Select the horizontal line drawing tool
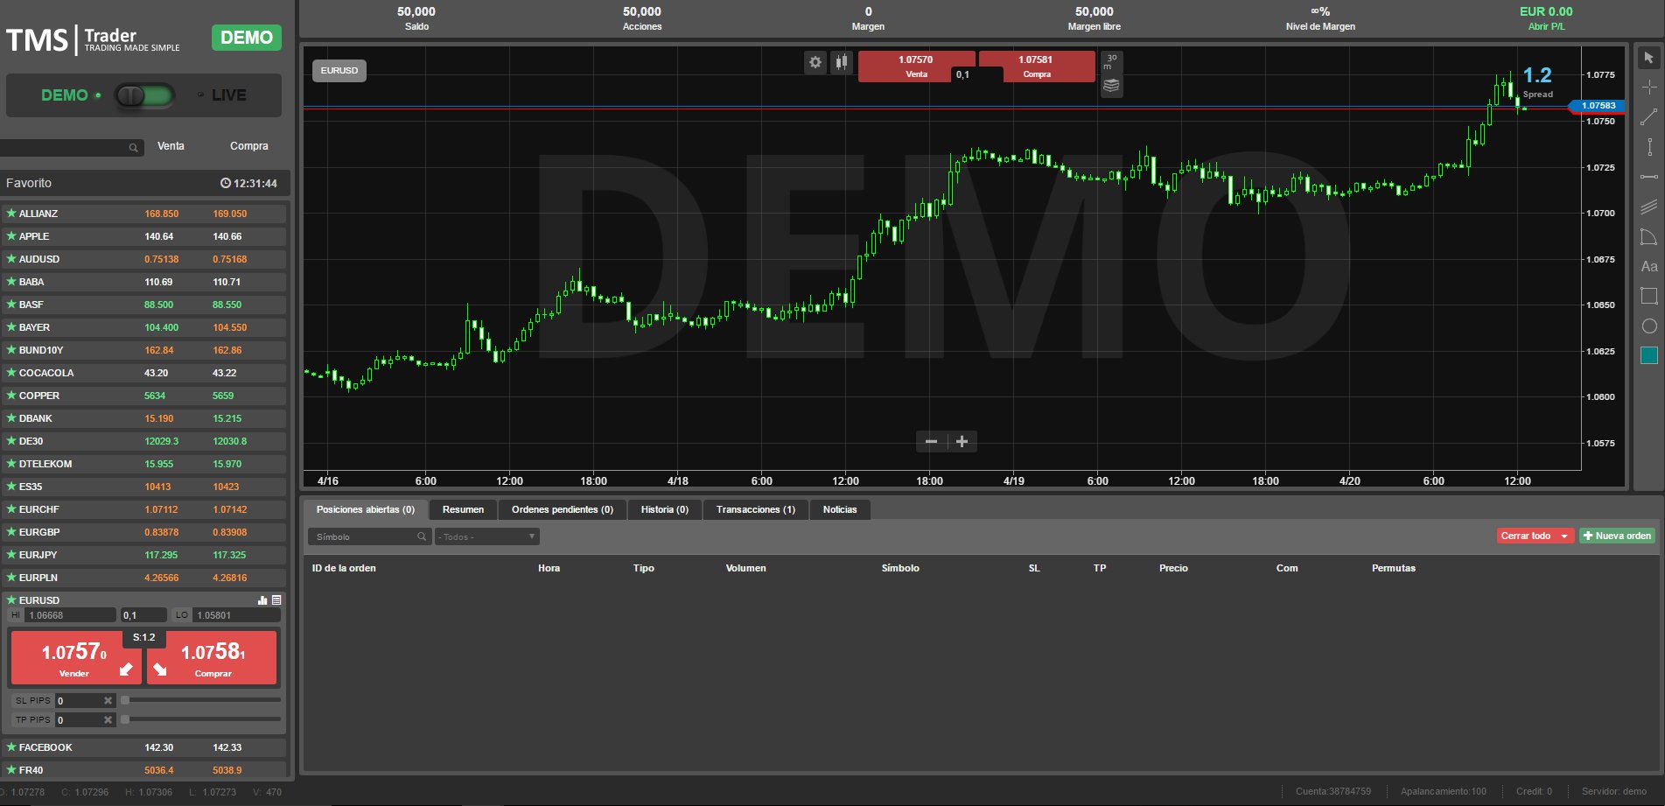The width and height of the screenshot is (1665, 806). pos(1648,177)
